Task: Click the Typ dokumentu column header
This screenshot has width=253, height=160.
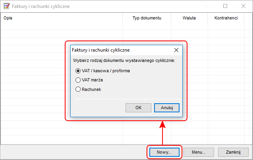Action: tap(147, 18)
